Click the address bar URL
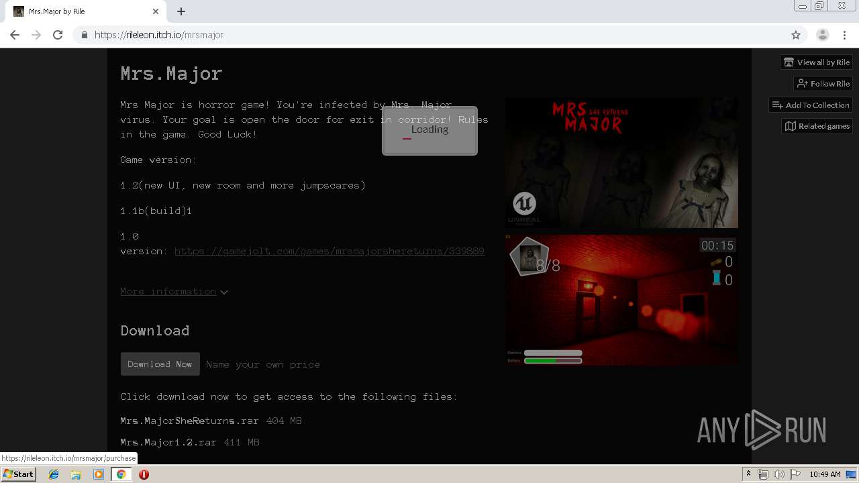859x483 pixels. point(159,35)
